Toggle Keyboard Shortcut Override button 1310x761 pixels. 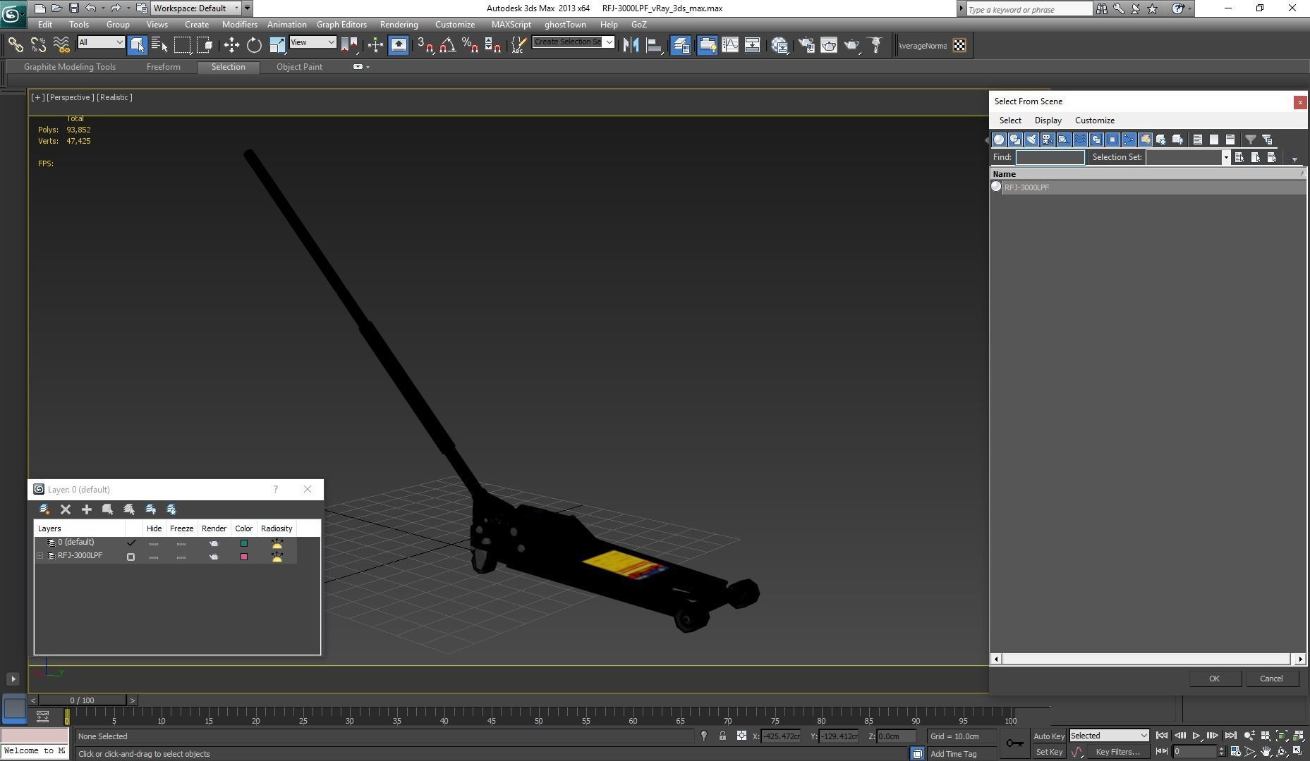(x=399, y=45)
